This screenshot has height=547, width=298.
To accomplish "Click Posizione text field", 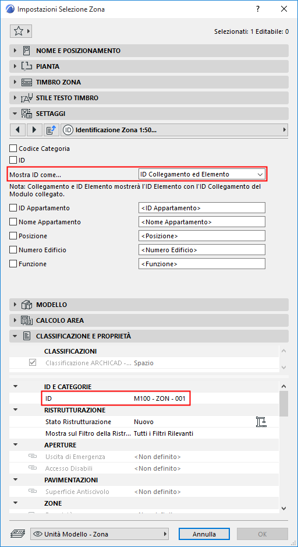I will click(x=202, y=236).
